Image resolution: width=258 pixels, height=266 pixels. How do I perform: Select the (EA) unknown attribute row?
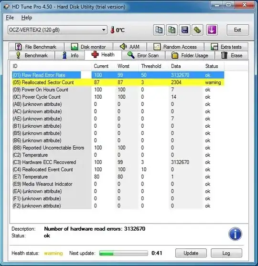coord(118,191)
